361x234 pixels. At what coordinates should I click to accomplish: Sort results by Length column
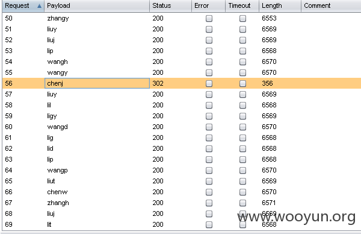click(x=280, y=6)
